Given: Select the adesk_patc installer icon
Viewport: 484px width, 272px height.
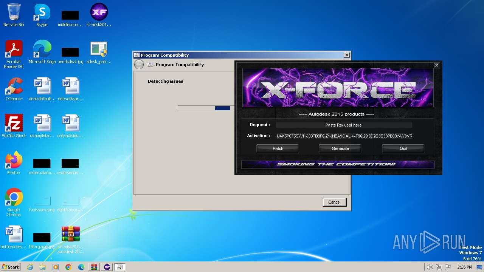Looking at the screenshot, I should (99, 52).
